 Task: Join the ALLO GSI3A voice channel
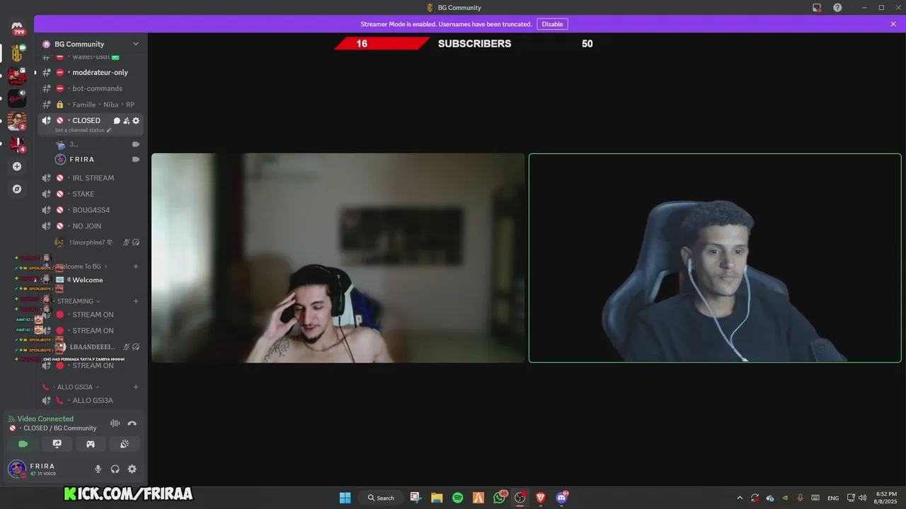point(91,400)
